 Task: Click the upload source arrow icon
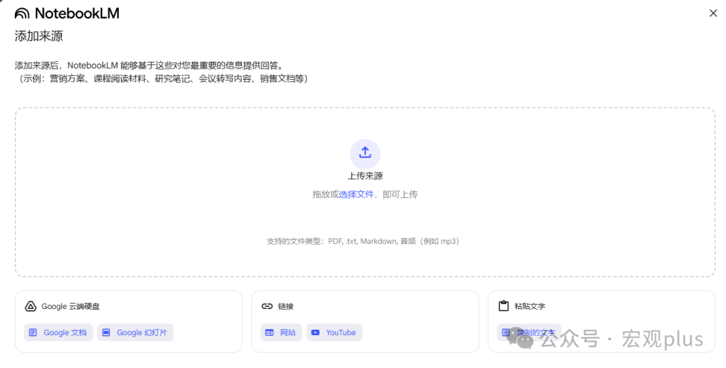click(x=365, y=154)
